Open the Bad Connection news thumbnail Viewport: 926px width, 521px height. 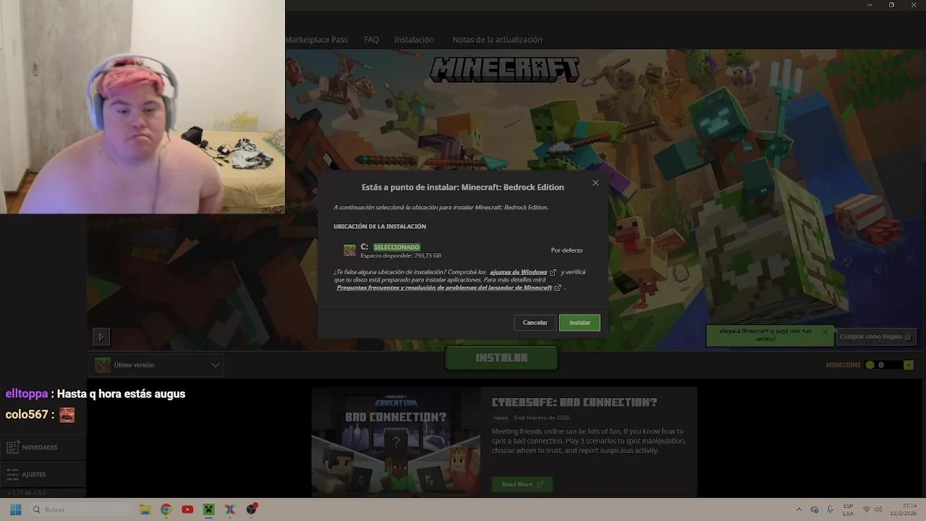(396, 442)
